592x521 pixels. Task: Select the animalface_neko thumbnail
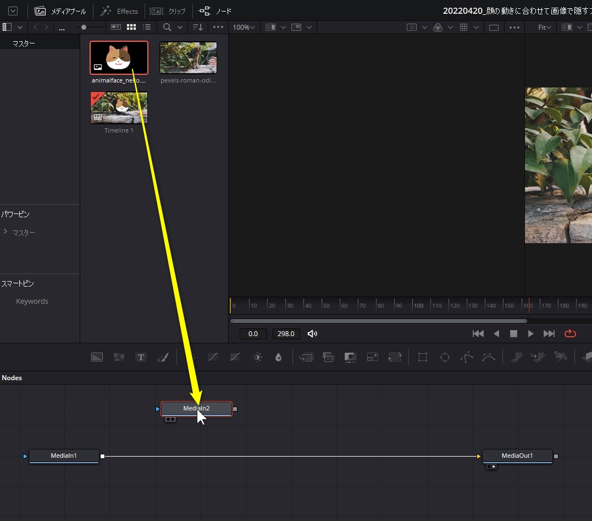(119, 57)
